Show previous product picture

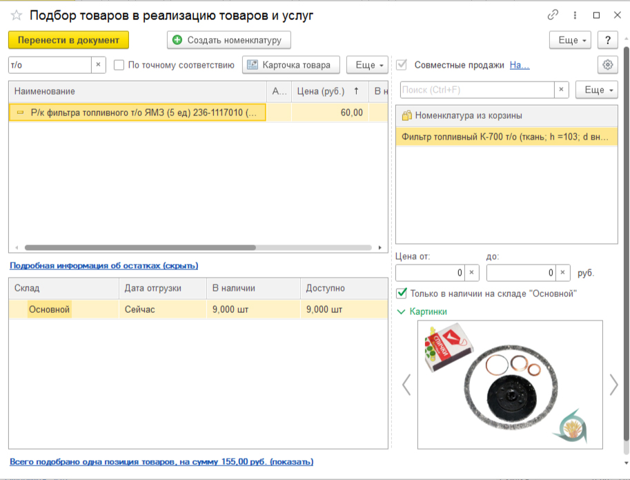click(x=406, y=385)
